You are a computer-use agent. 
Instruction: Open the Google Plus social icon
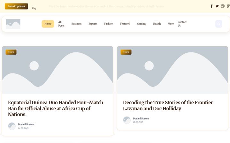pyautogui.click(x=228, y=6)
